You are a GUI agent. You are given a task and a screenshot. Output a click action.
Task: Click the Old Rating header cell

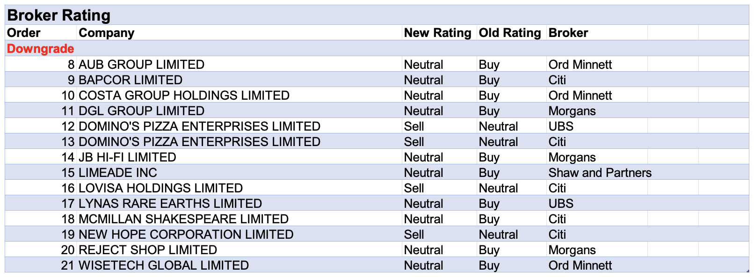509,33
